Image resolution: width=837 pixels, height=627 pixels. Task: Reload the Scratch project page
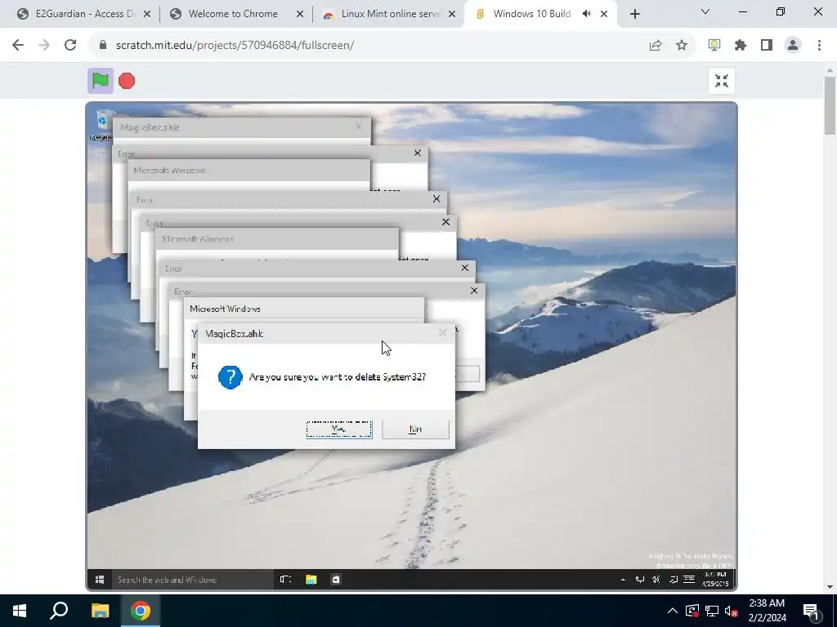point(70,46)
